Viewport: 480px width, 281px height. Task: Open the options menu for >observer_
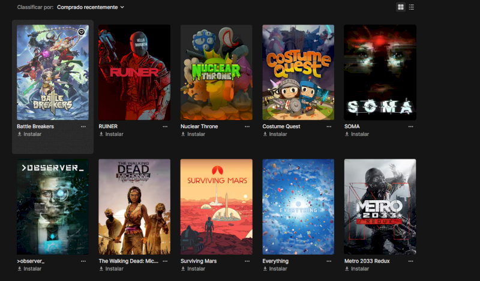(83, 261)
